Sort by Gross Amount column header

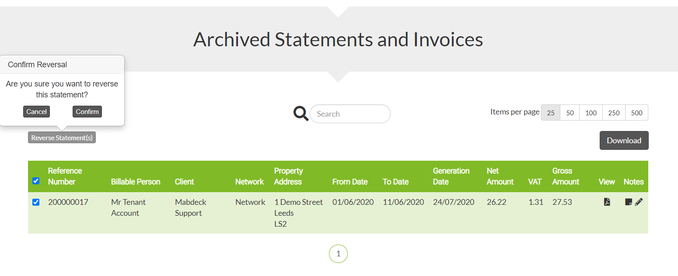tap(566, 176)
